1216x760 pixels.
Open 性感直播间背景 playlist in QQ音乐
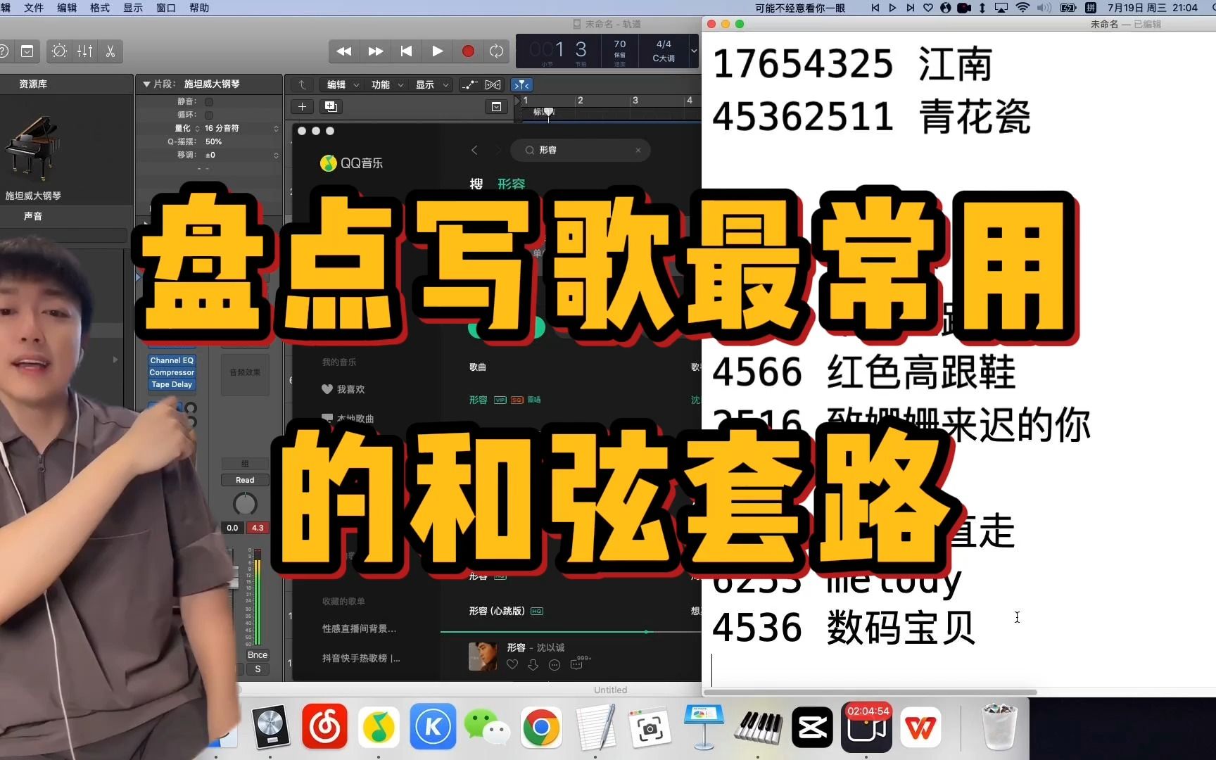pos(359,628)
